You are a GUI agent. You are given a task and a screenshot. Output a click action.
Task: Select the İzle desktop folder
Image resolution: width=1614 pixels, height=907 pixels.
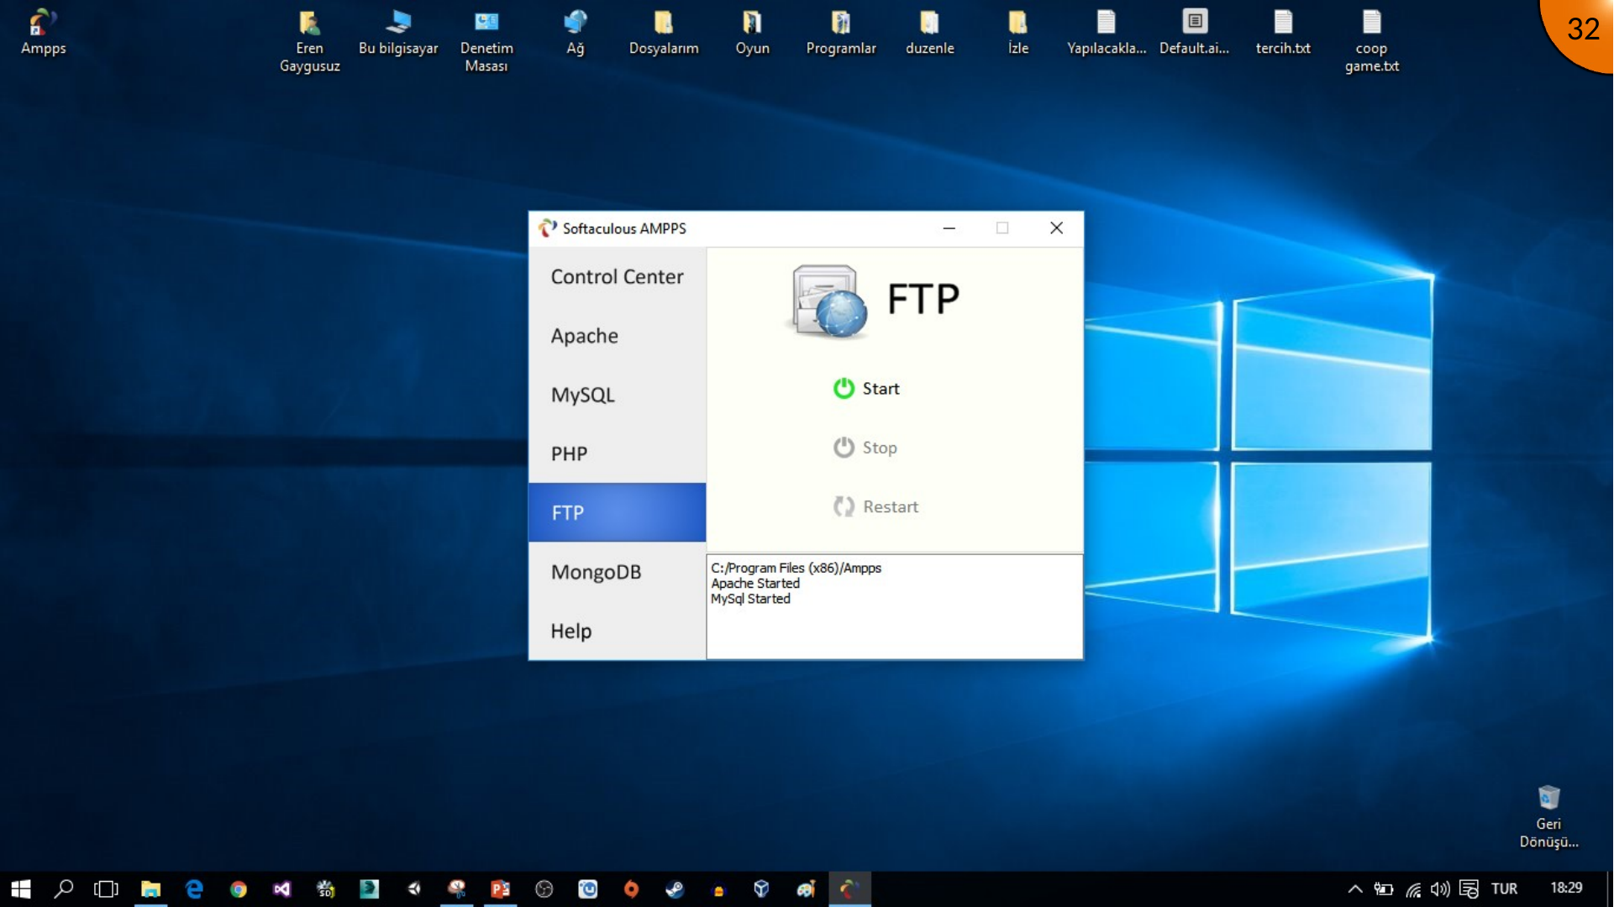[1018, 32]
